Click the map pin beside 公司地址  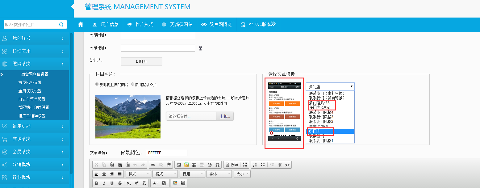200,48
